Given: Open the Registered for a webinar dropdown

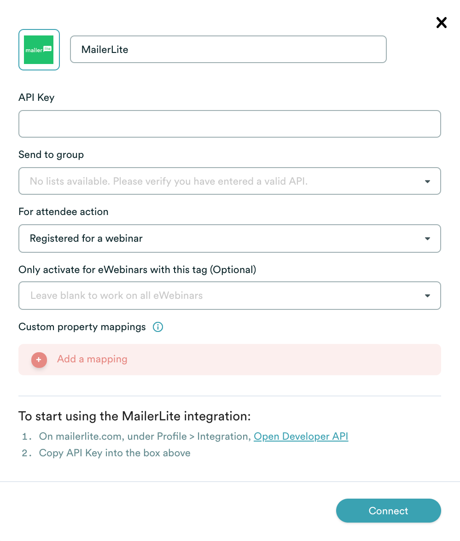Looking at the screenshot, I should tap(229, 239).
